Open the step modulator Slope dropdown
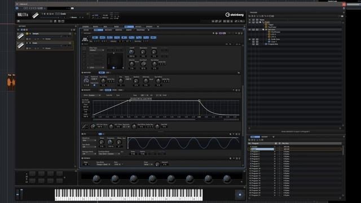The image size is (361, 203). 148,164
